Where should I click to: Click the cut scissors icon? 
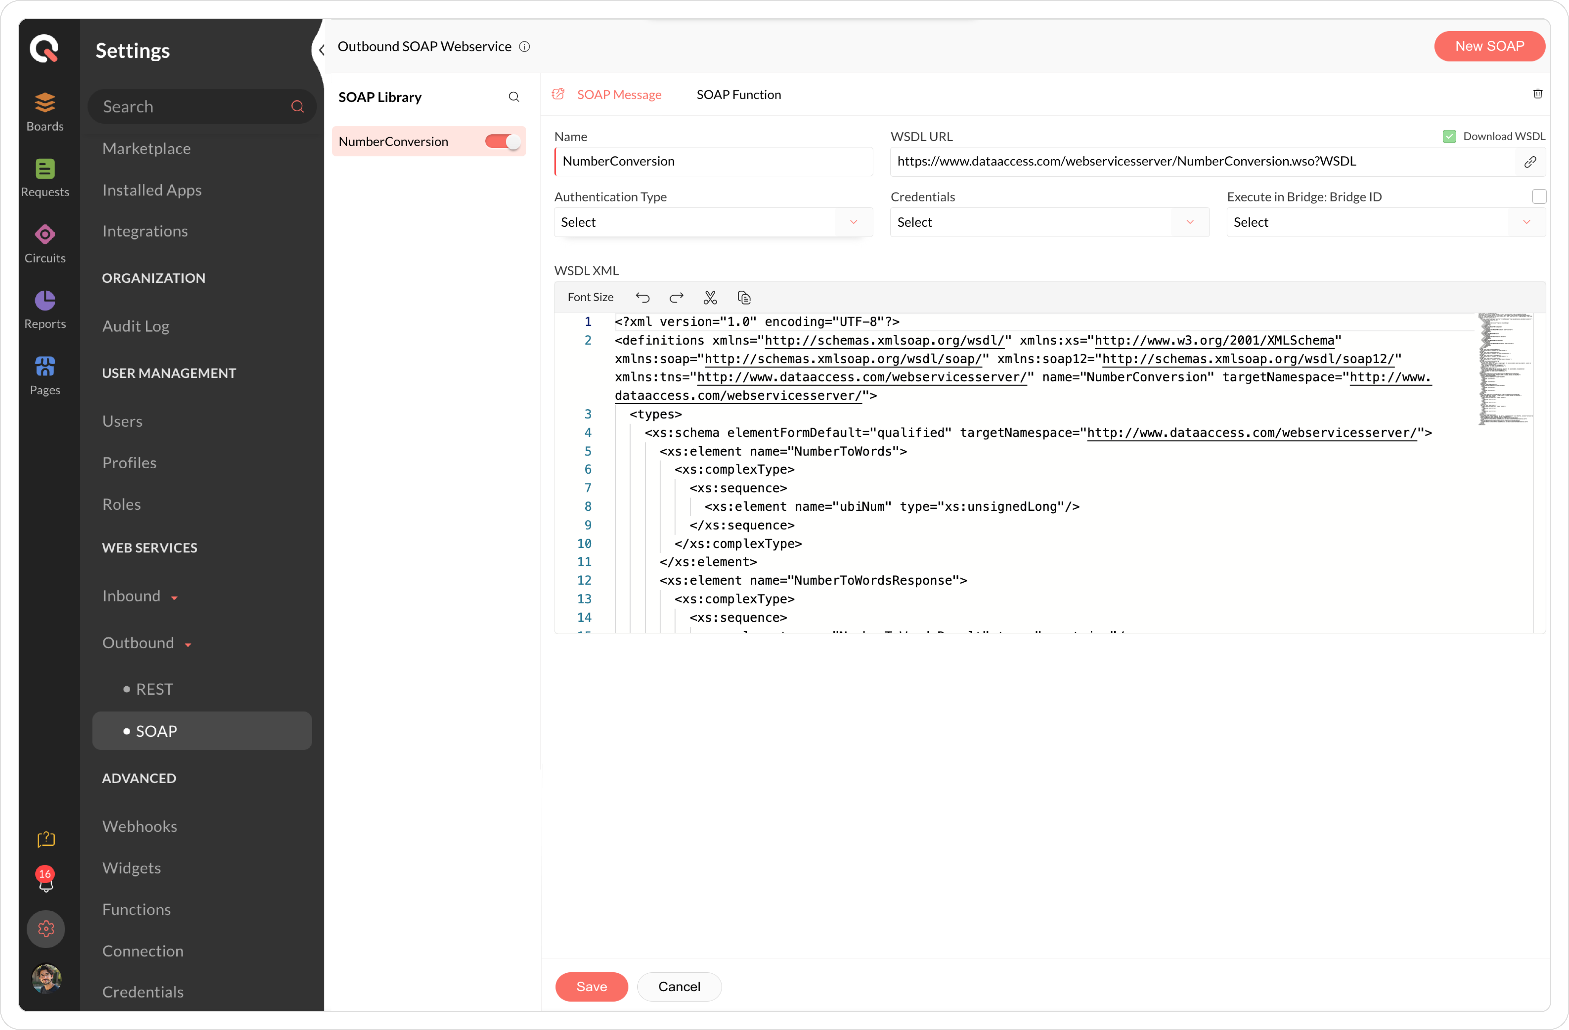pos(710,297)
